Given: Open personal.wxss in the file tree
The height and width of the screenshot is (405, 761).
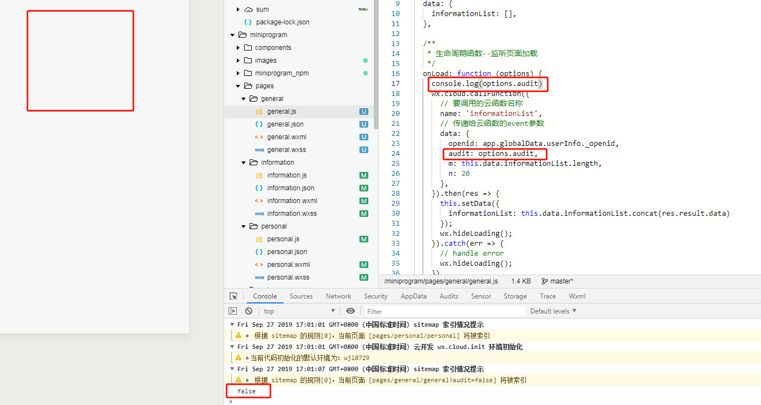Looking at the screenshot, I should (288, 277).
